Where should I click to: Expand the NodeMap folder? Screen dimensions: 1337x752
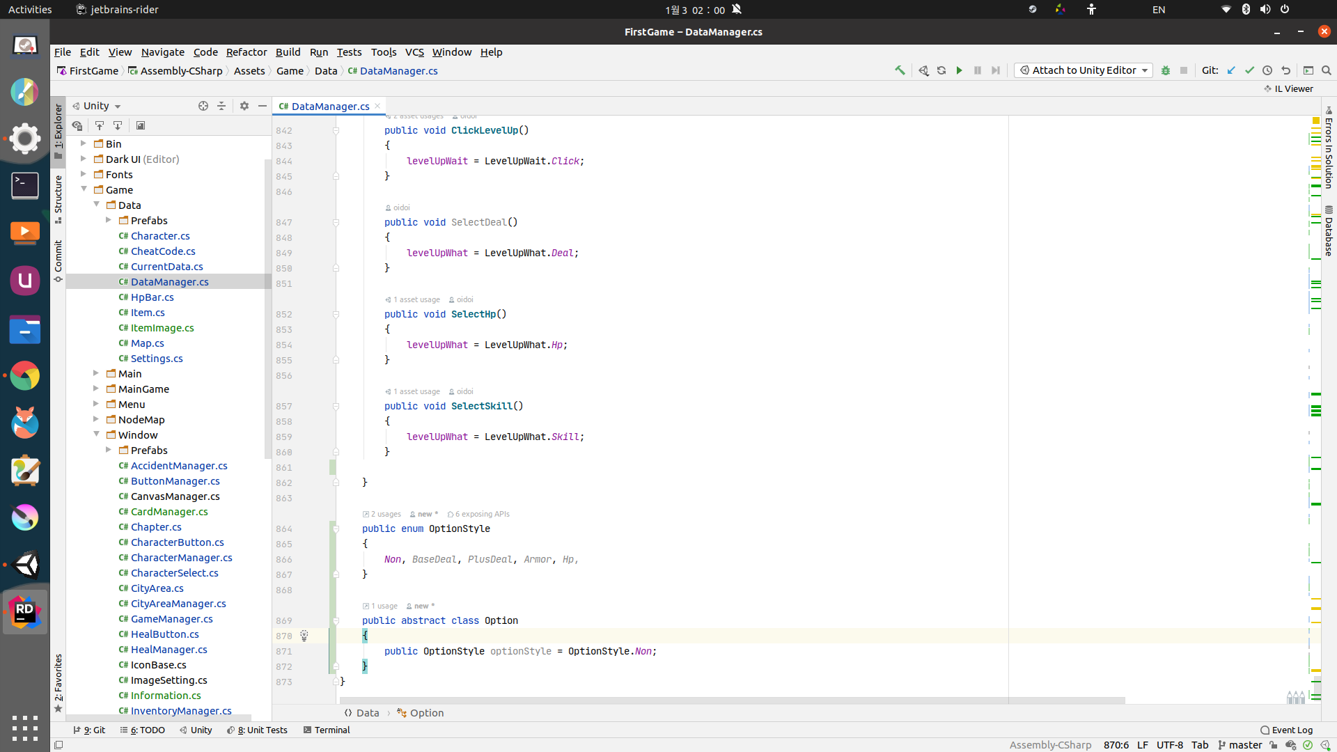click(96, 419)
